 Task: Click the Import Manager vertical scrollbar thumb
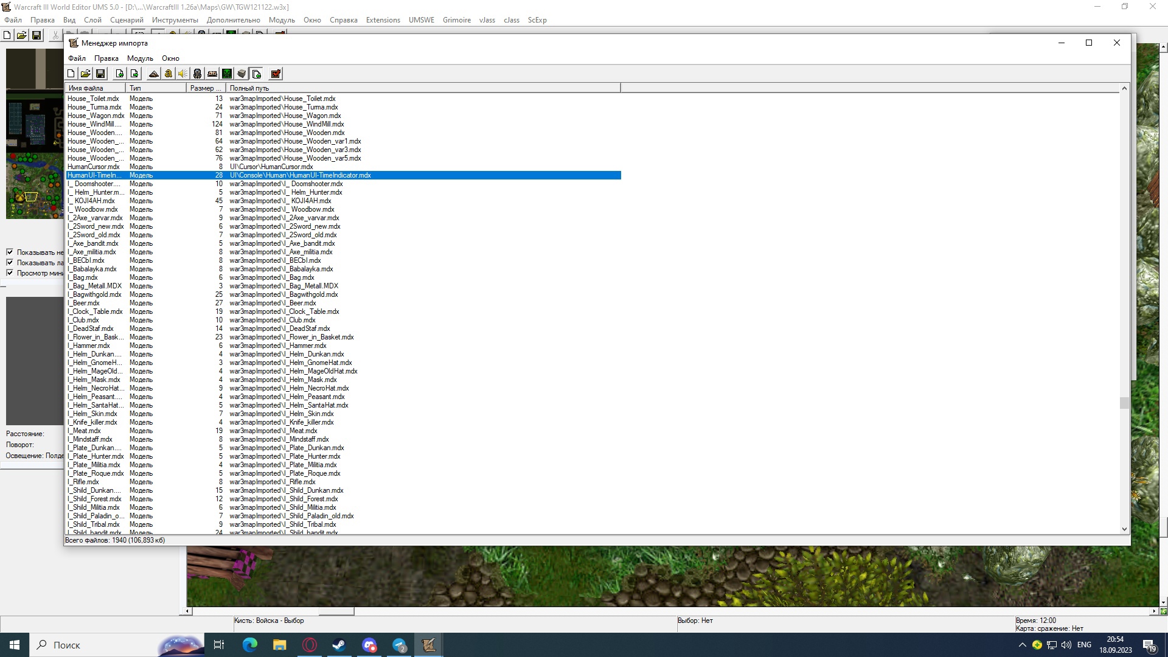pos(1124,403)
